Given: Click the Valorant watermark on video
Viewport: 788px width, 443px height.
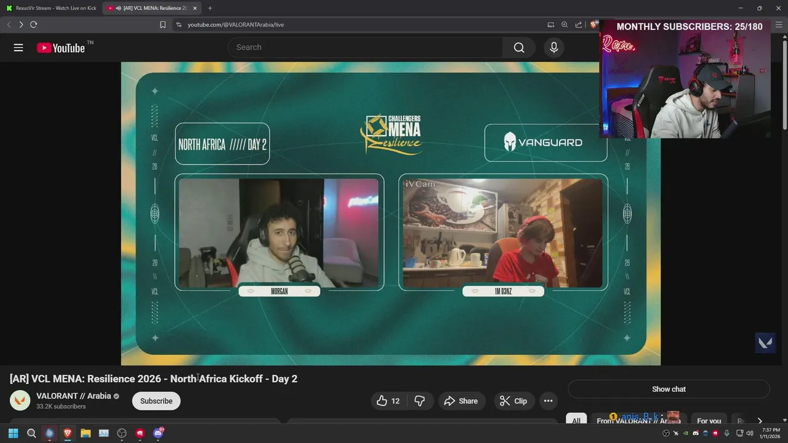Looking at the screenshot, I should pos(765,343).
